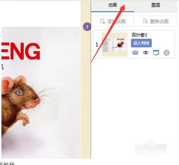Open the window edit pencil icon
179x165 pixels.
[x=156, y=53]
